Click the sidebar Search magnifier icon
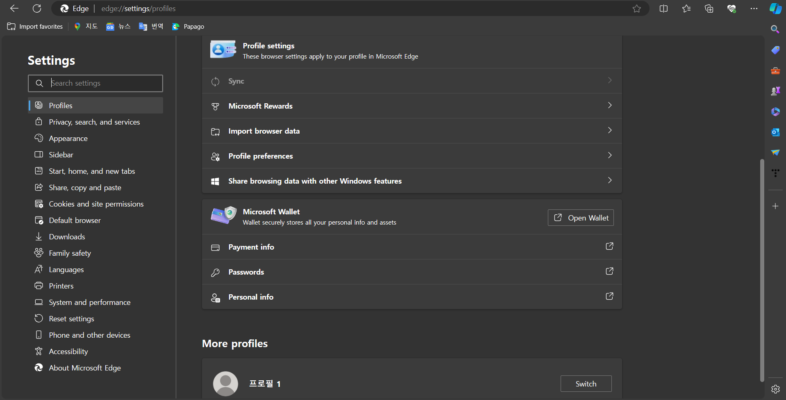The image size is (786, 400). coord(775,29)
